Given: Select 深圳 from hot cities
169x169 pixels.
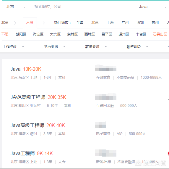Looking at the screenshot, I should tap(140, 22).
